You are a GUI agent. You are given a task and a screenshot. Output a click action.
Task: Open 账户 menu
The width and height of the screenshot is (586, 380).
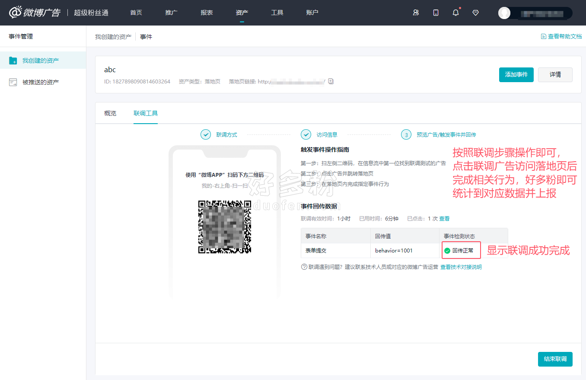[312, 13]
